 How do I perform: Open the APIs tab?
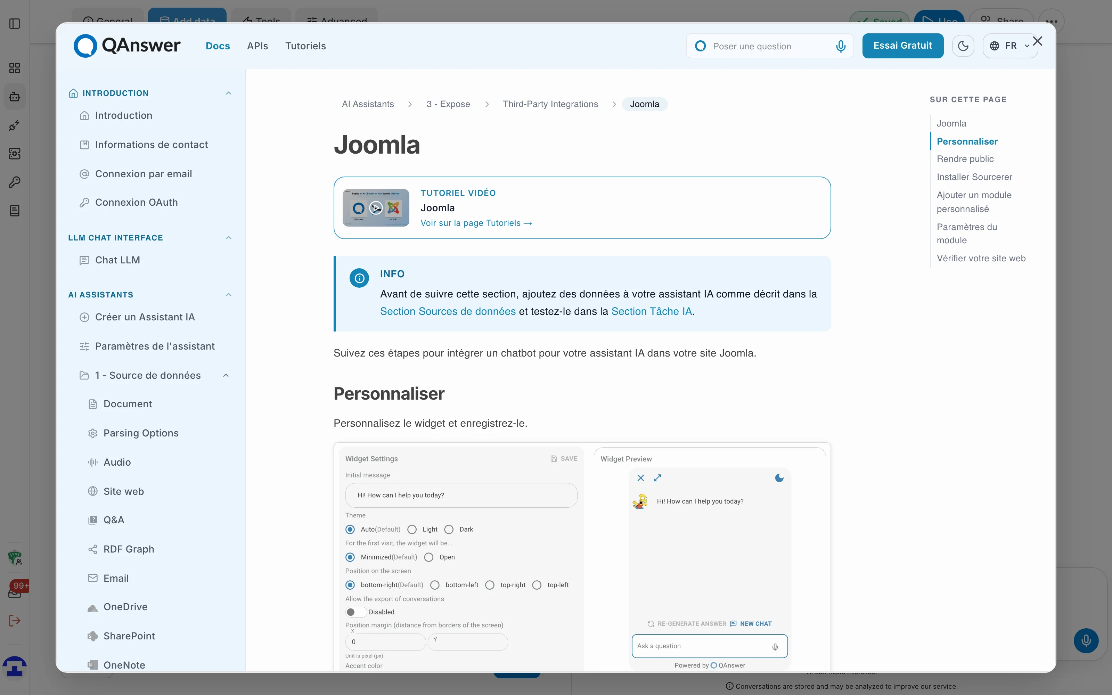tap(257, 46)
